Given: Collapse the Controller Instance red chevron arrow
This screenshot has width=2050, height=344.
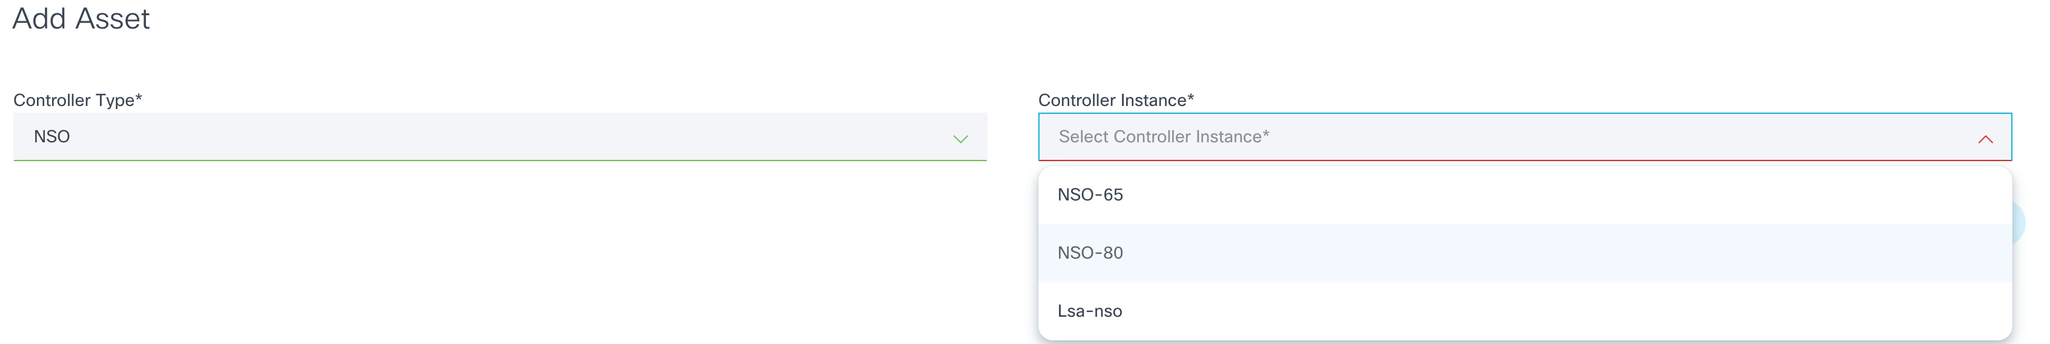Looking at the screenshot, I should pos(1985,139).
